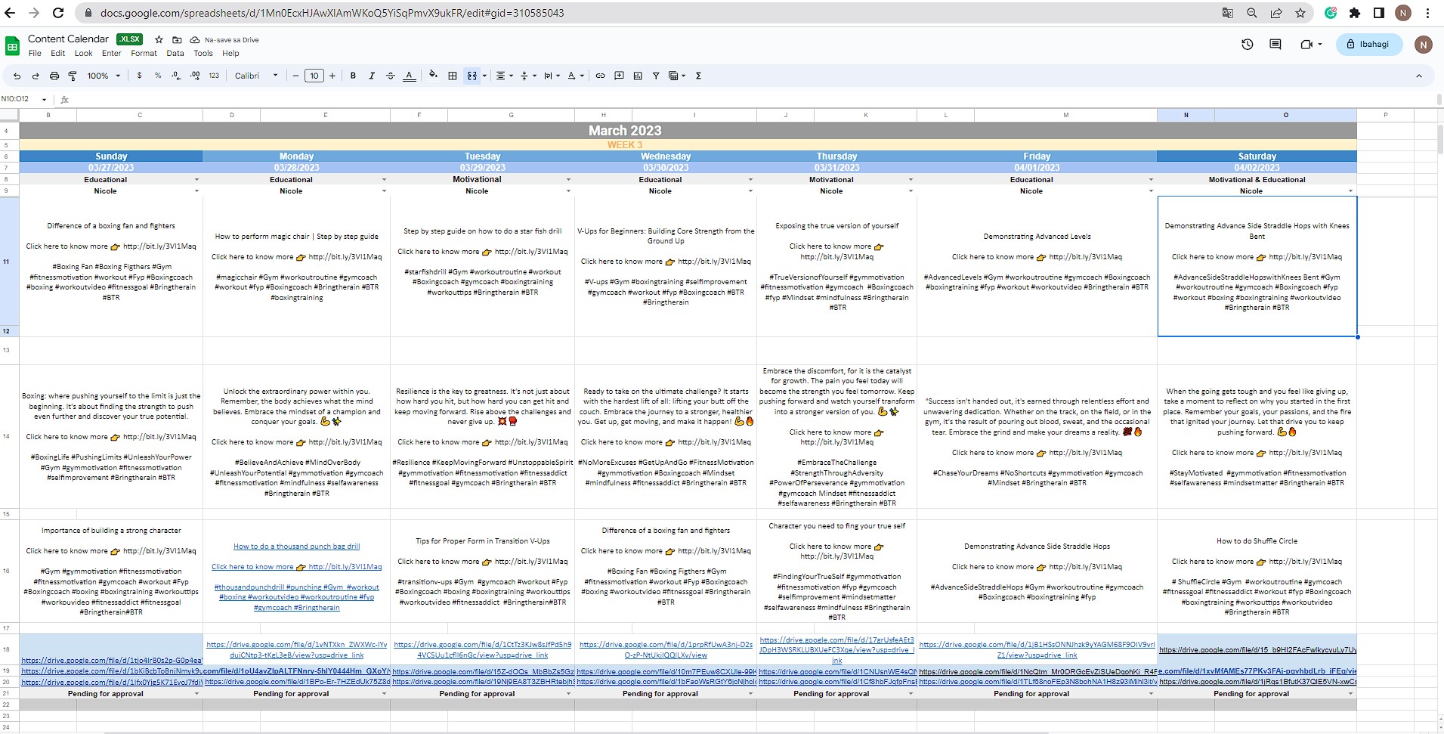Click the insert chart icon

point(638,76)
